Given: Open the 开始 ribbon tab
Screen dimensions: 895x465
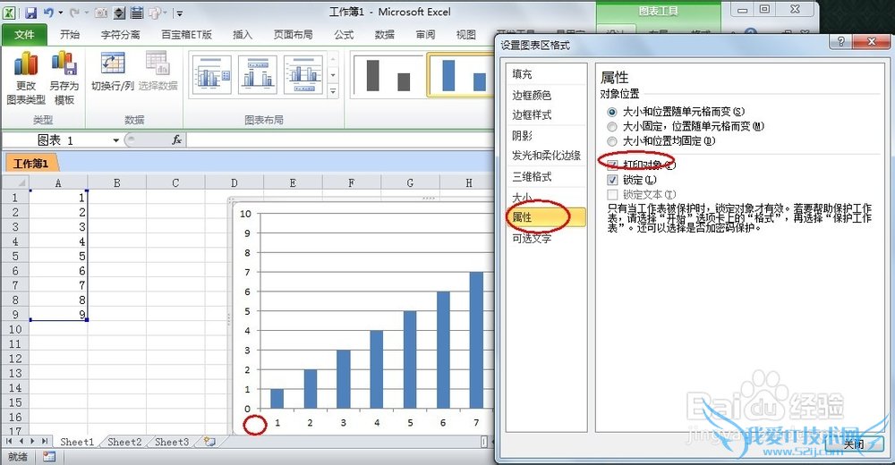Looking at the screenshot, I should 70,35.
